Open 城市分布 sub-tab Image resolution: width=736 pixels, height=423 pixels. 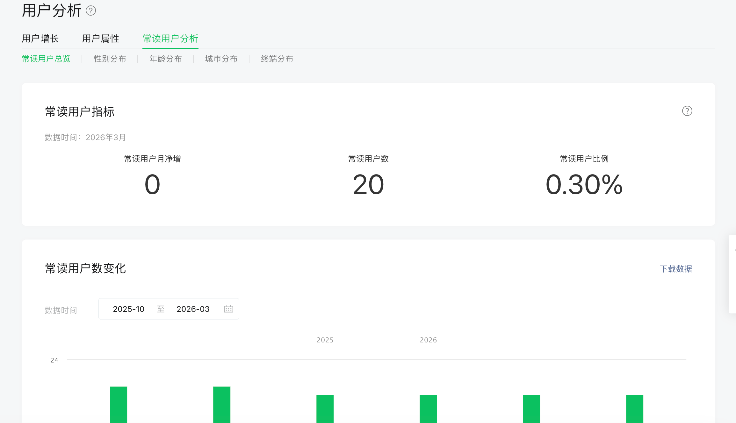click(x=221, y=59)
